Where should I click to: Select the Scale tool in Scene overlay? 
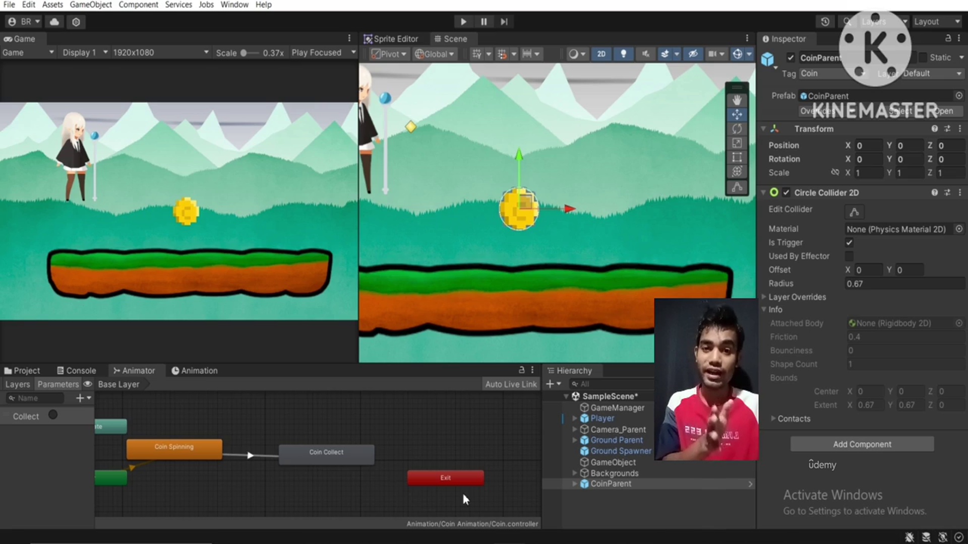pyautogui.click(x=737, y=143)
